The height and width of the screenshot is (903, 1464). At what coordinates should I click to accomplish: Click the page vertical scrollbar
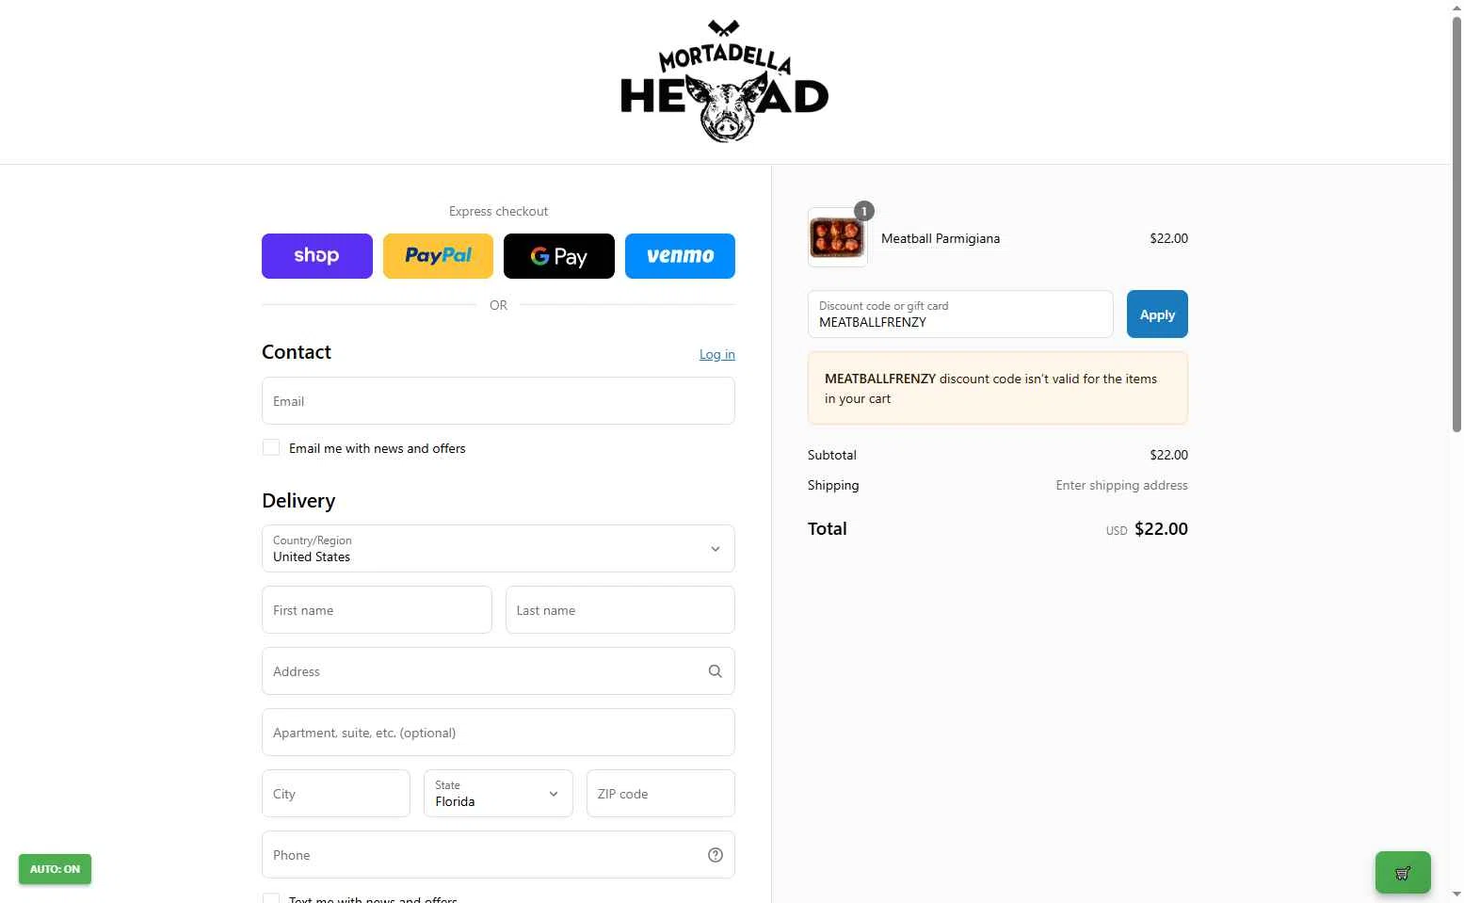click(1456, 226)
